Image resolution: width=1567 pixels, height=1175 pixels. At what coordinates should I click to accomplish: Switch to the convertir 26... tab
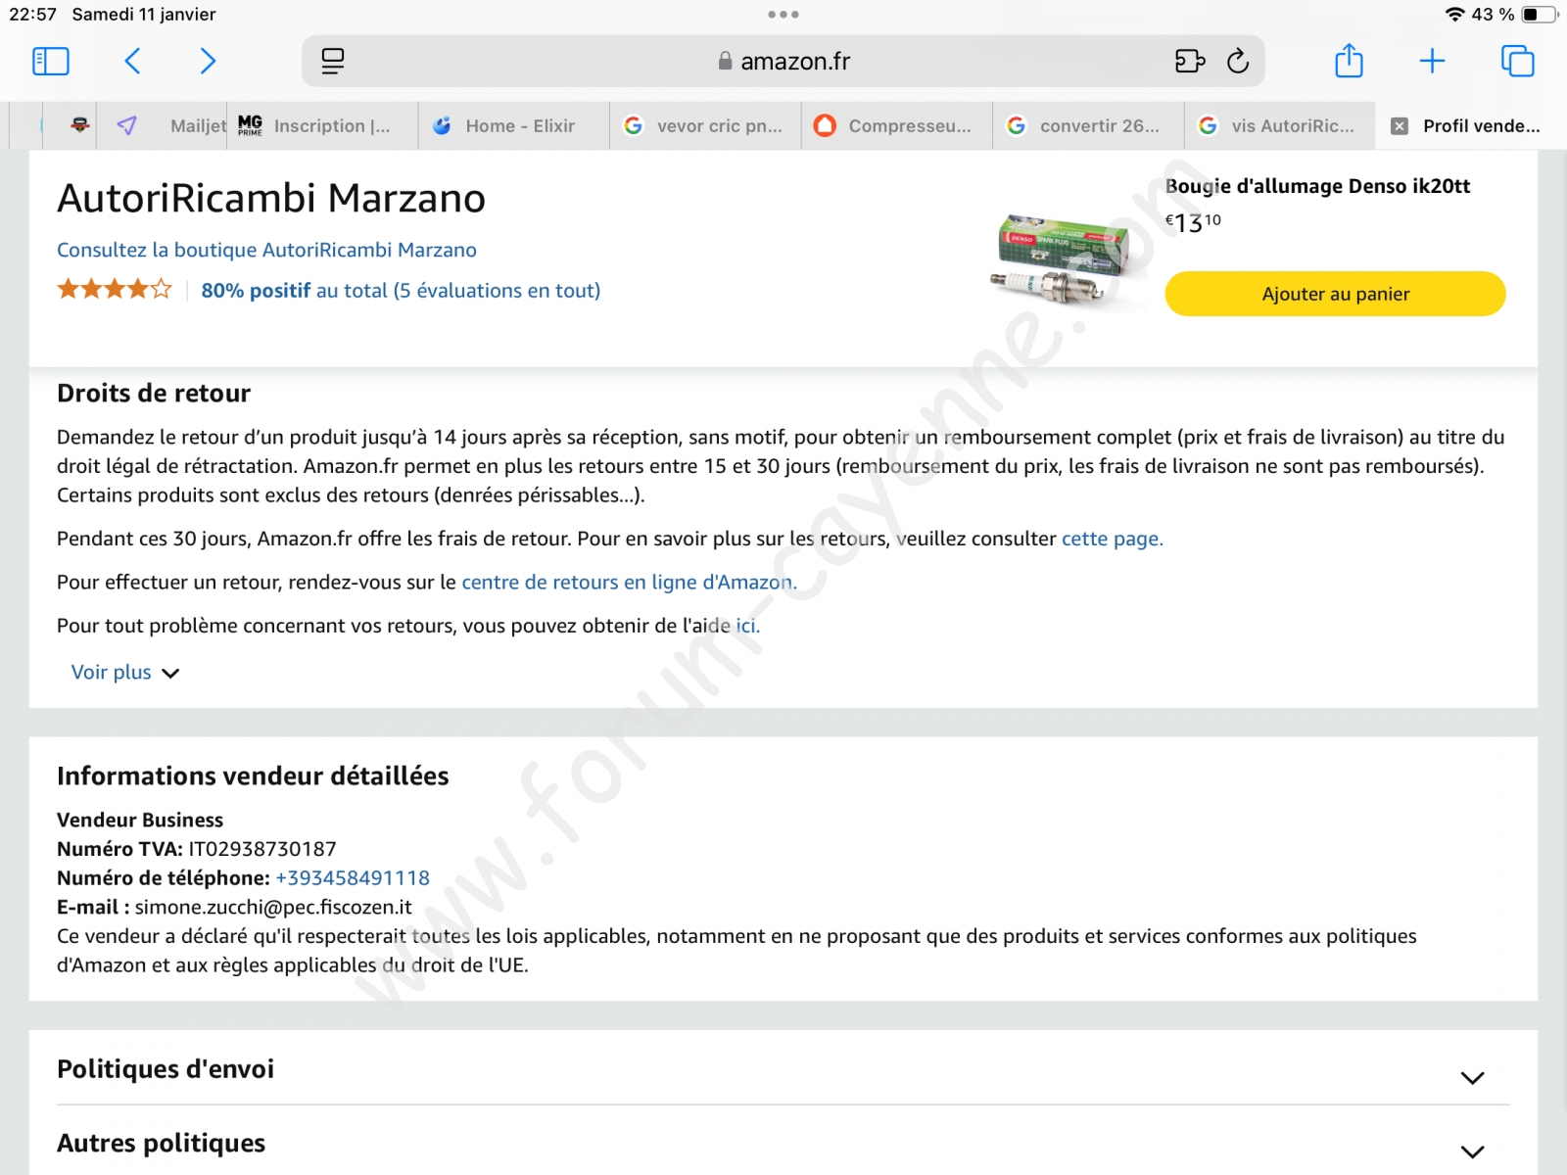(x=1088, y=126)
